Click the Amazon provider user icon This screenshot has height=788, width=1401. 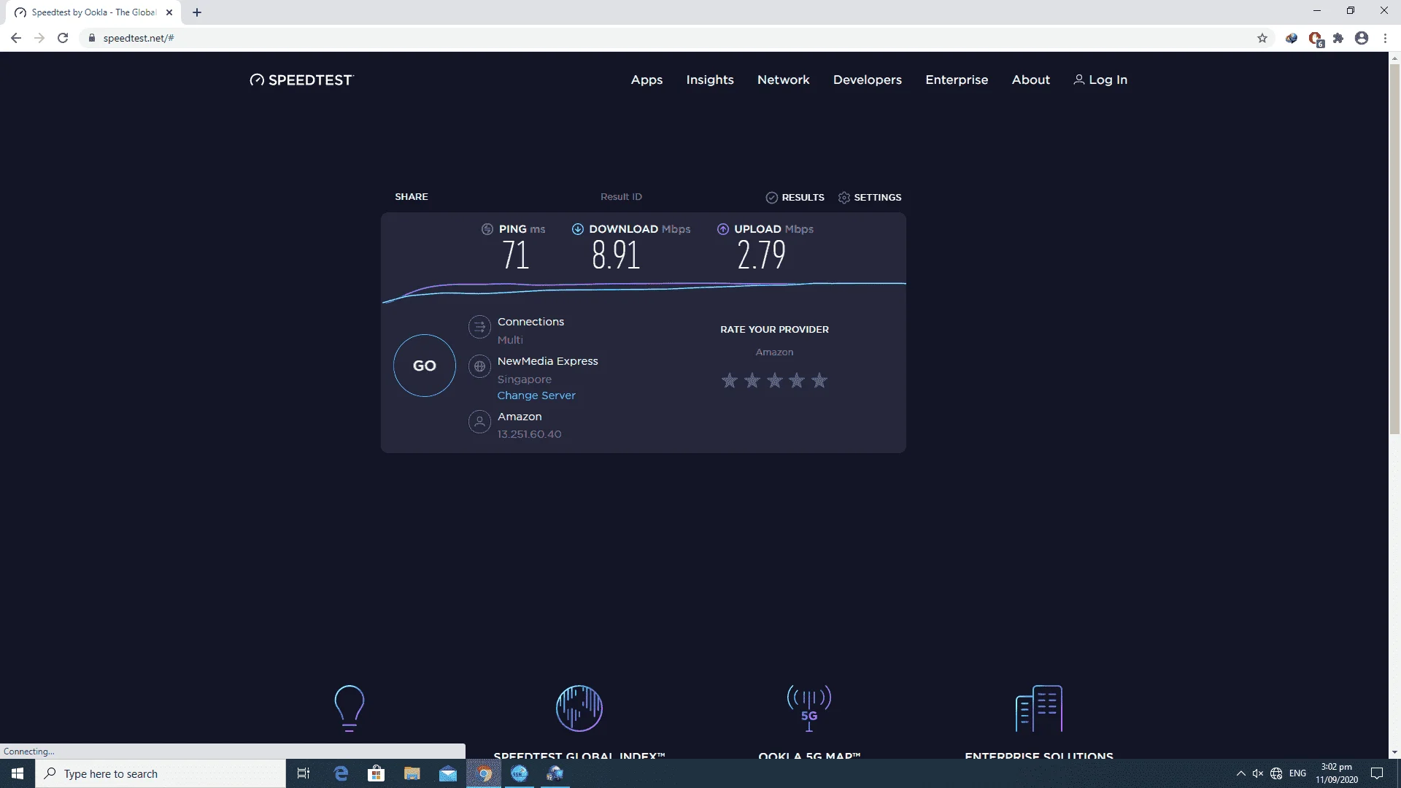click(x=479, y=422)
